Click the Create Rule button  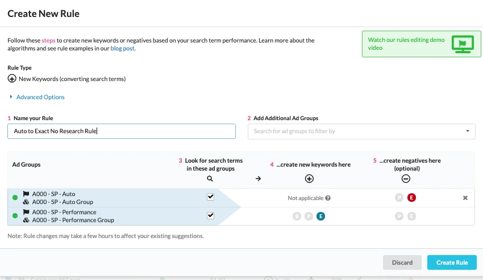[x=452, y=262]
